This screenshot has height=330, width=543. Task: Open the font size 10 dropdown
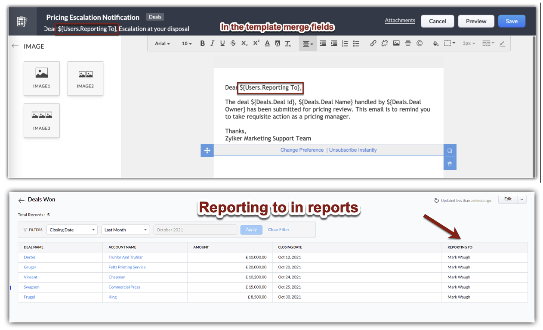point(187,44)
